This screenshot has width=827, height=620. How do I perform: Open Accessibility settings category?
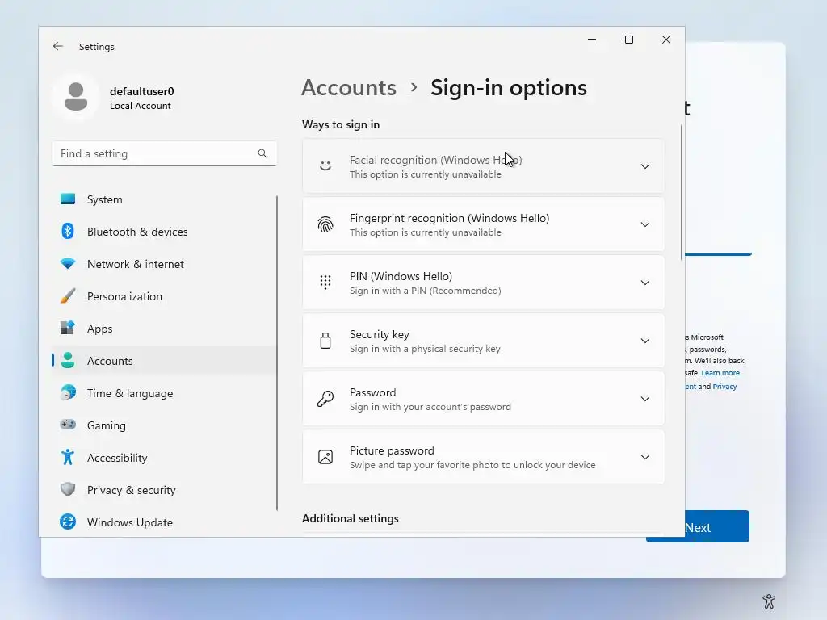[164, 458]
